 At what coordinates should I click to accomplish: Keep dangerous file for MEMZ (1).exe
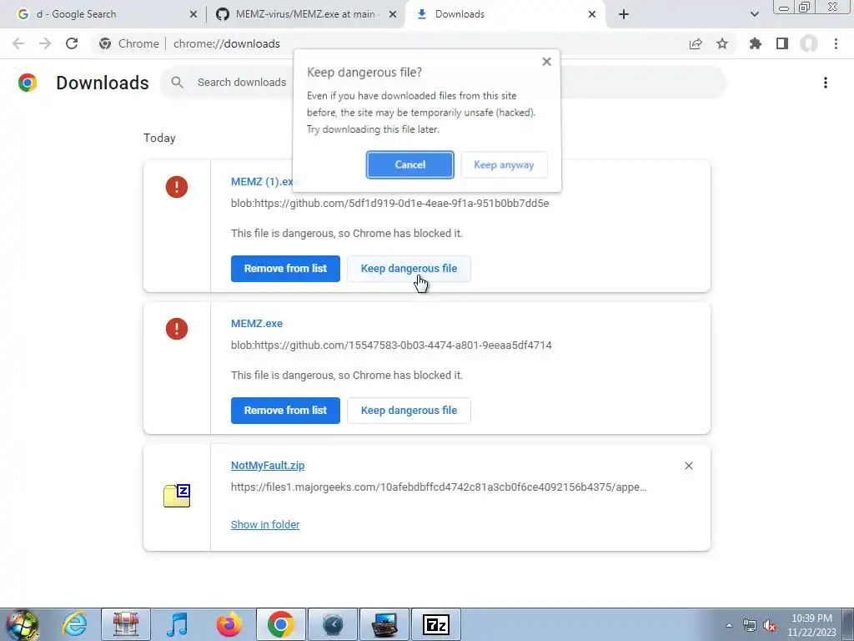[x=409, y=268]
